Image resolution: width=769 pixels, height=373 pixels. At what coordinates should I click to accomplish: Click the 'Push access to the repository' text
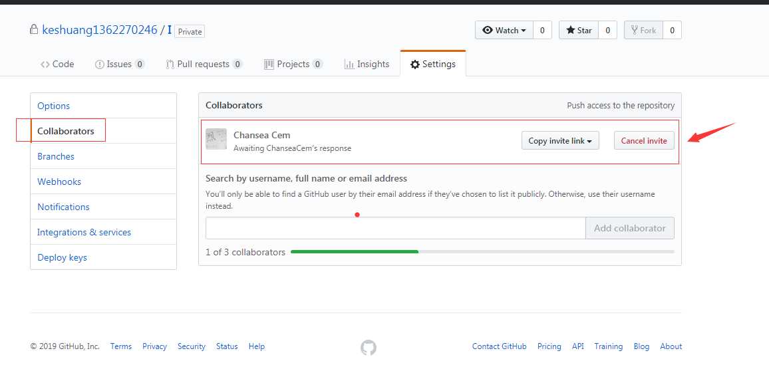(x=621, y=105)
